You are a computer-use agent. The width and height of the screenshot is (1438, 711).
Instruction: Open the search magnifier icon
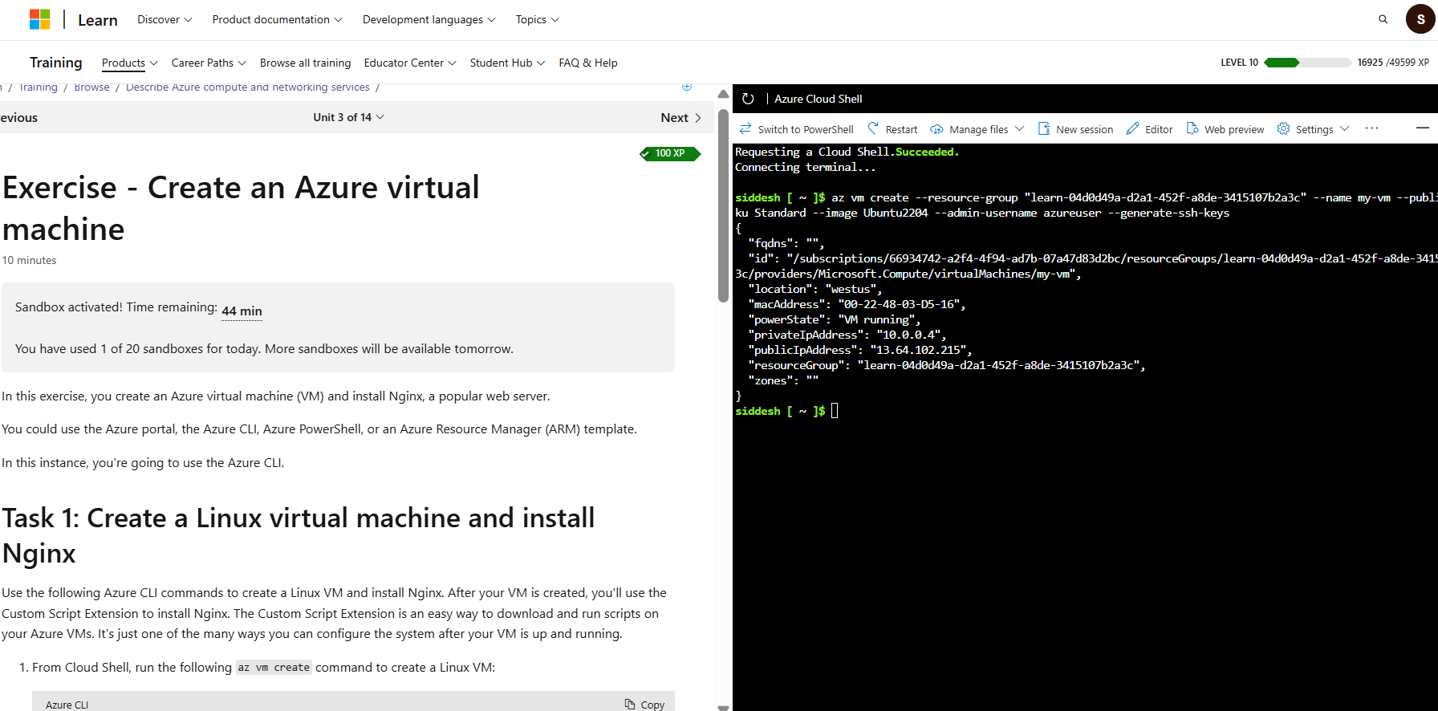tap(1383, 19)
